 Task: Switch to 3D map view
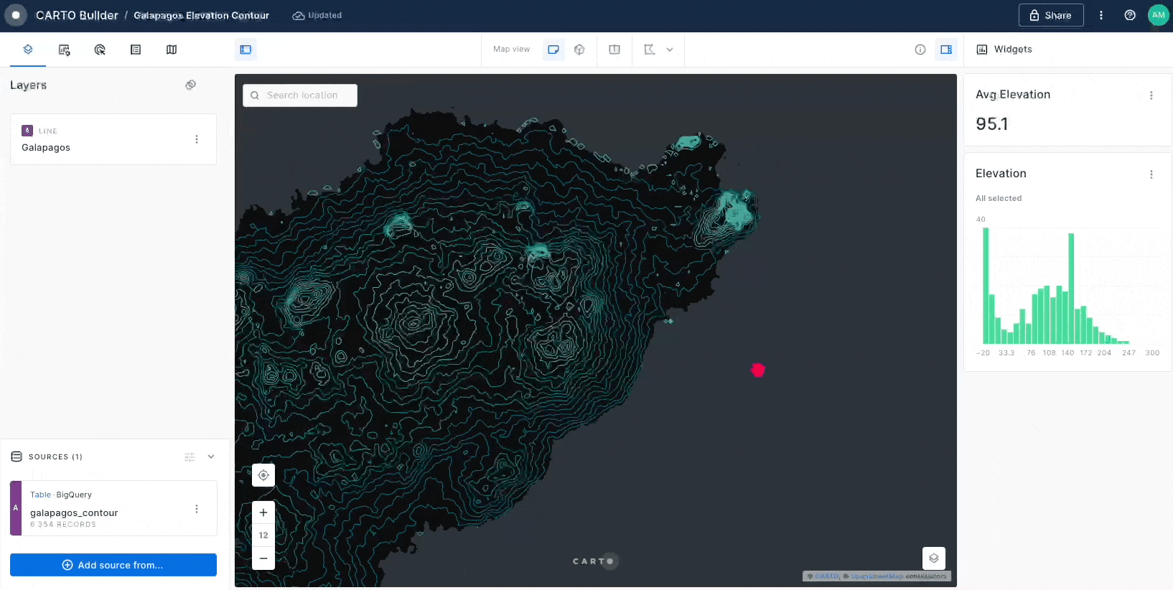(579, 50)
